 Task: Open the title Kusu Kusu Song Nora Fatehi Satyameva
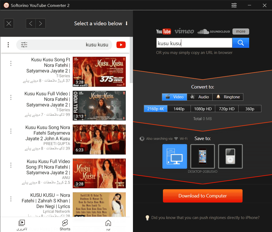coord(48,133)
